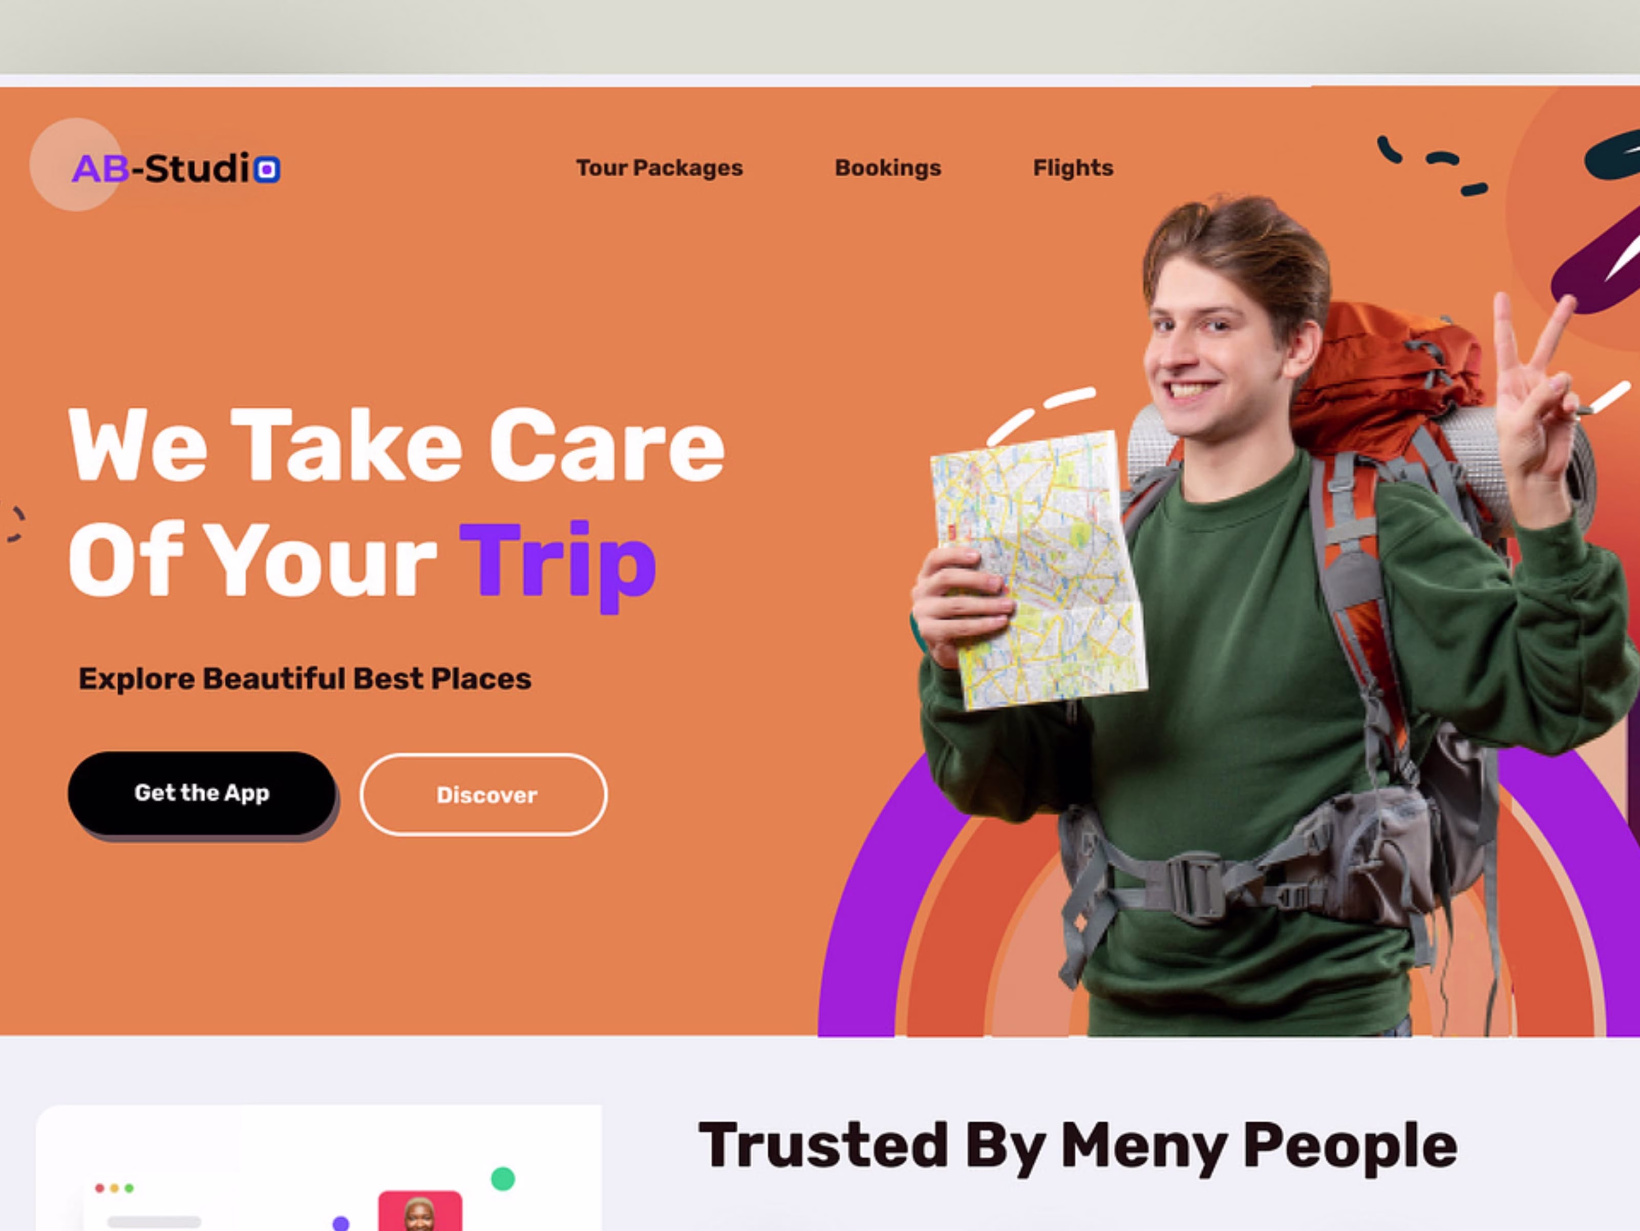
Task: Click the Trusted By Meny People heading
Action: click(x=1078, y=1147)
